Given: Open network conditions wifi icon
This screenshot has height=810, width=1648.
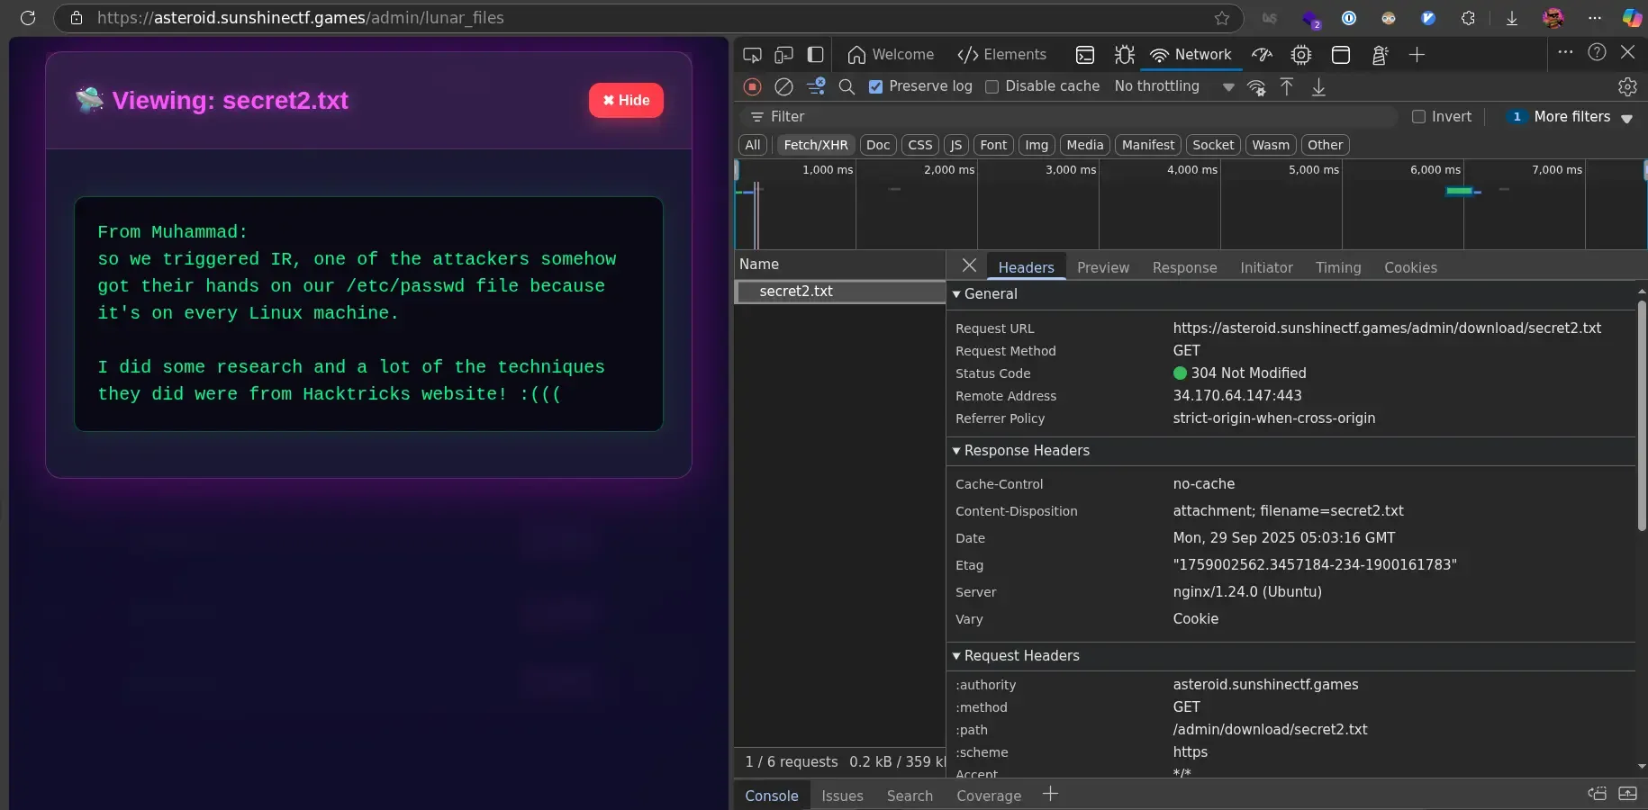Looking at the screenshot, I should click(x=1256, y=87).
